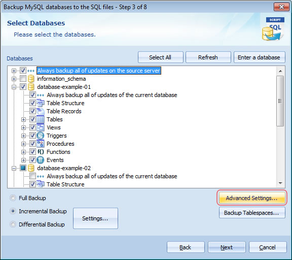Viewport: 292px width, 260px height.
Task: Uncheck the Table Records checkbox
Action: [32, 111]
